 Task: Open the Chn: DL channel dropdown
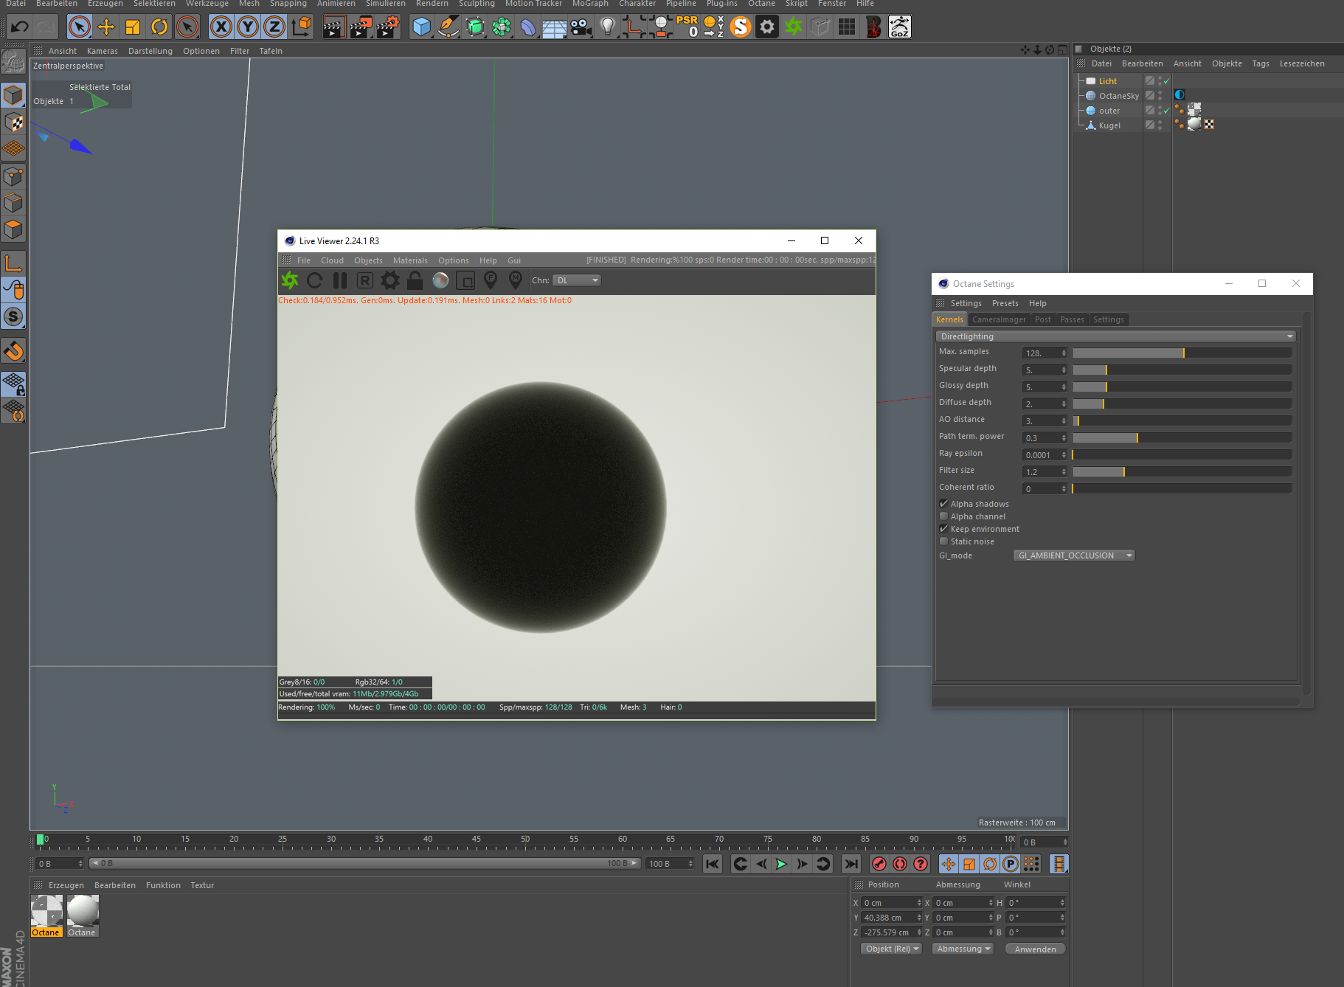[x=577, y=280]
